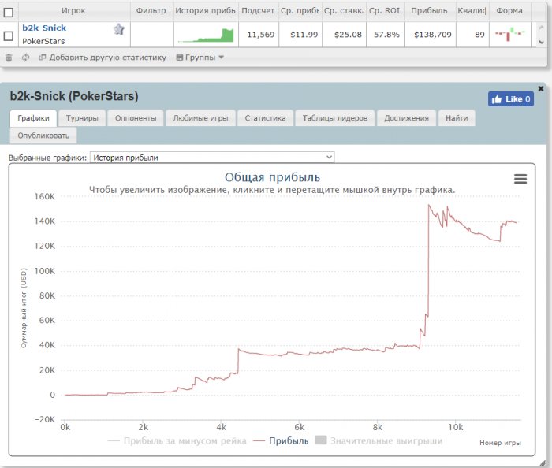Image resolution: width=552 pixels, height=468 pixels.
Task: Sort by the Ср. ROI column header
Action: pyautogui.click(x=385, y=11)
